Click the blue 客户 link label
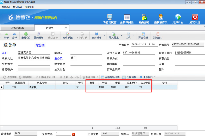The image size is (205, 137). click(5, 53)
